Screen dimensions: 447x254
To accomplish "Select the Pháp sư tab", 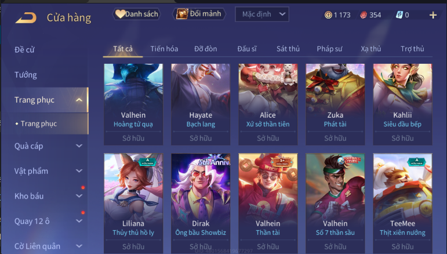I will (329, 49).
